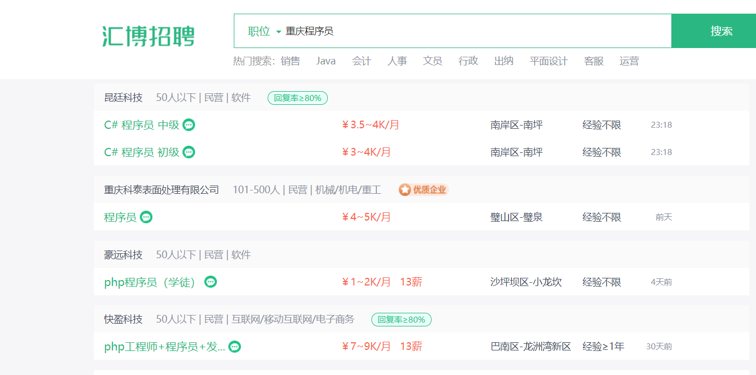Viewport: 756px width, 375px height.
Task: Choose 销售 from hot searches
Action: click(x=291, y=61)
